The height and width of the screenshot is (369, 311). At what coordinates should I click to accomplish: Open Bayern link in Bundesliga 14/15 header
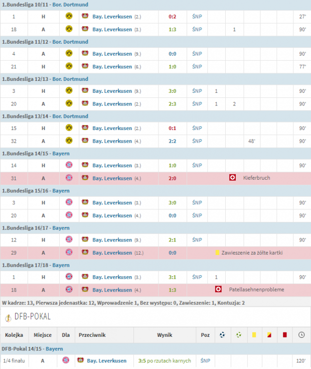[x=61, y=154]
